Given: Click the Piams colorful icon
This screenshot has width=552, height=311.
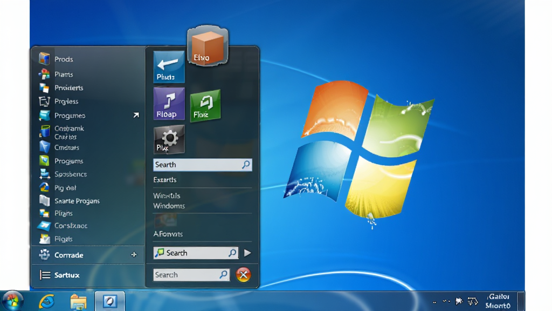Looking at the screenshot, I should click(x=44, y=74).
